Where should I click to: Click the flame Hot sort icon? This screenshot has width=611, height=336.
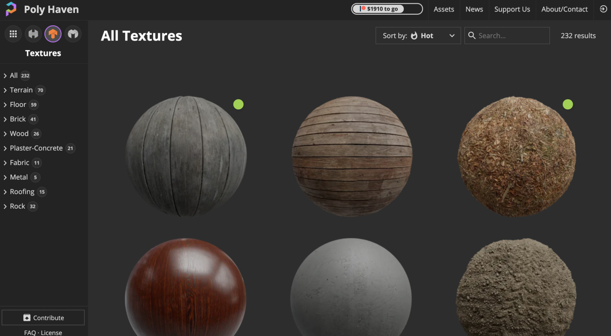pyautogui.click(x=414, y=35)
